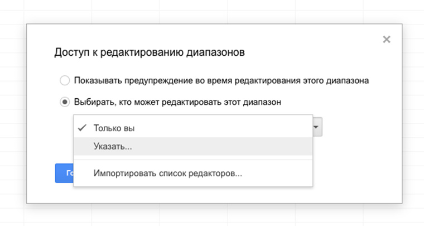Image resolution: width=424 pixels, height=226 pixels.
Task: Select the "Выбирать, кто может редактировать" radio button
Action: click(65, 102)
